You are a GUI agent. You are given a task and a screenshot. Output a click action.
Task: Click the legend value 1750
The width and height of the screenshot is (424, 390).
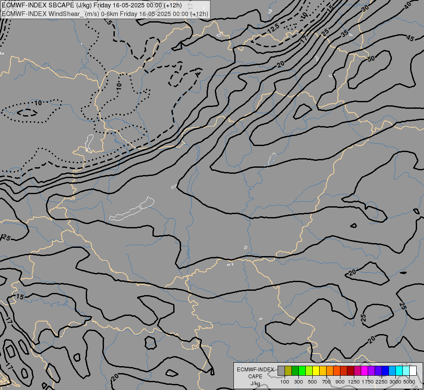368,382
